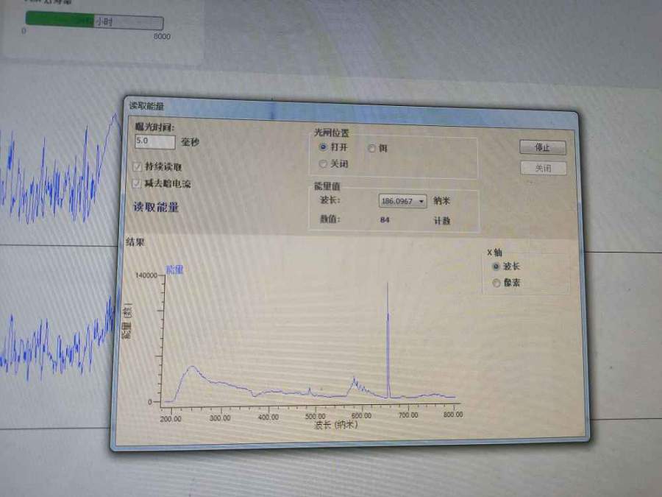Open the 波长 wavelength dropdown 186.0967
Screen dimensions: 662x497
pyautogui.click(x=402, y=201)
